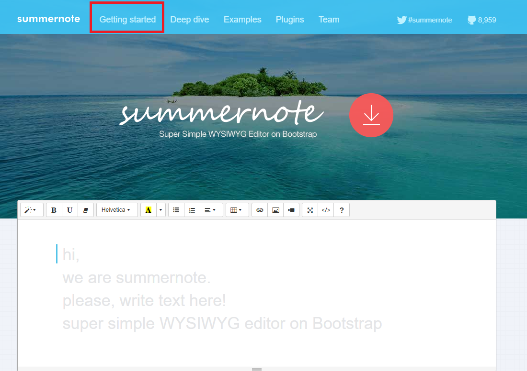Insert an ordered numbered list

(192, 210)
